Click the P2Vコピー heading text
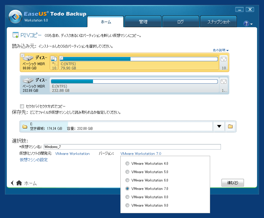The width and height of the screenshot is (264, 218). pos(31,35)
